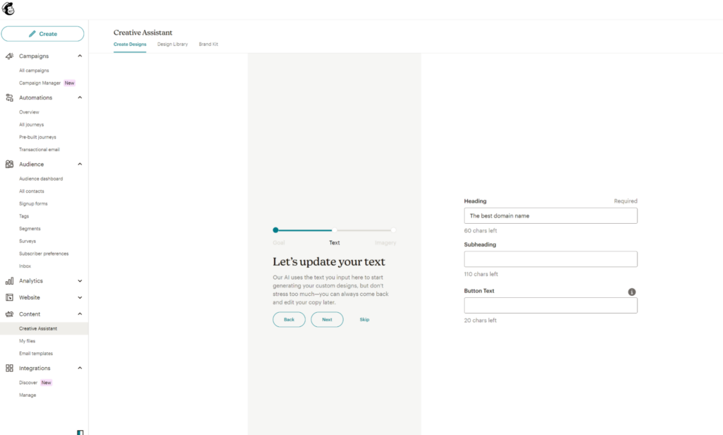Collapse the Campaigns section chevron

click(x=80, y=56)
